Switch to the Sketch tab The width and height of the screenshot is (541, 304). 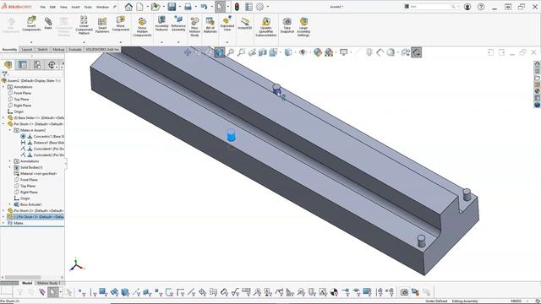tap(43, 50)
